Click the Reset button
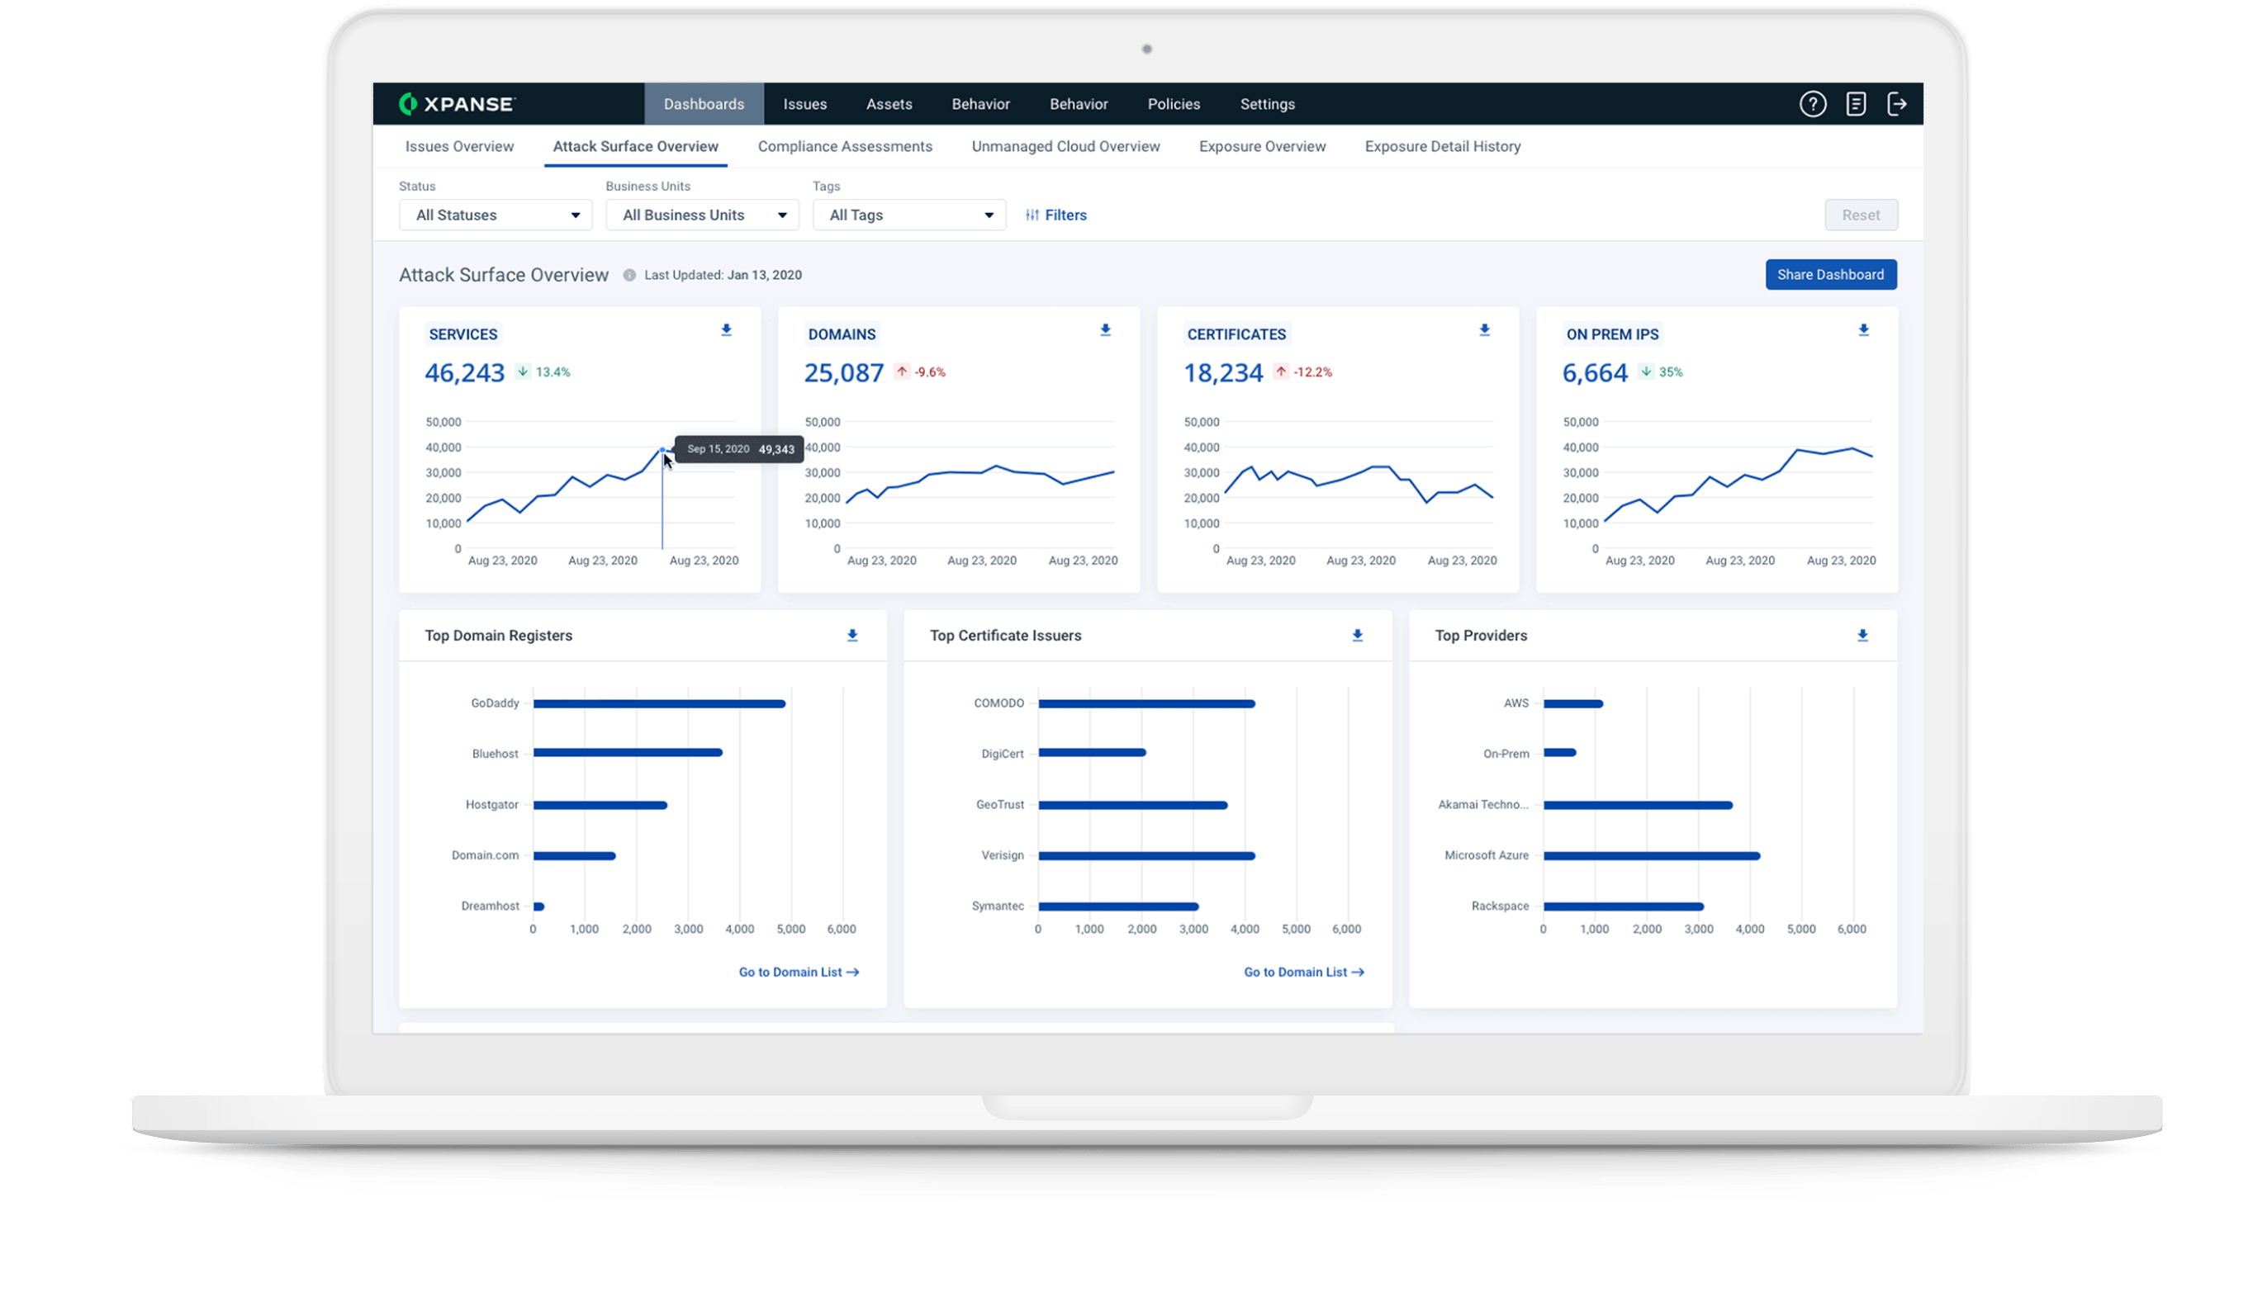The width and height of the screenshot is (2253, 1316). click(1862, 215)
